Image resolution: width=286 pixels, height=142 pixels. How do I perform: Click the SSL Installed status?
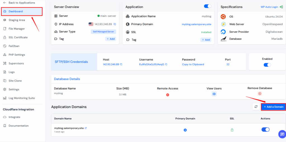(206, 32)
